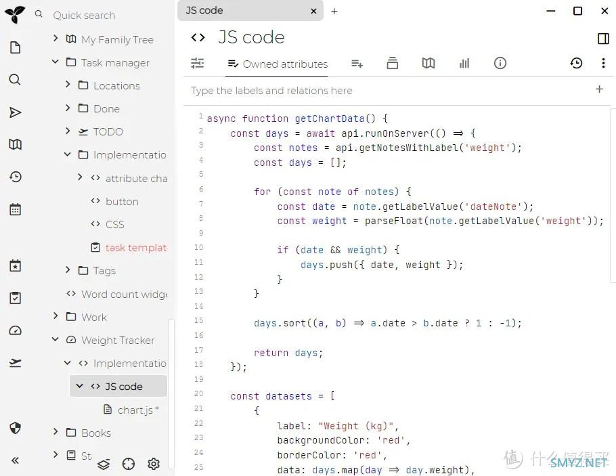Open recent changes clock icon in left bar
616x476 pixels.
[15, 177]
